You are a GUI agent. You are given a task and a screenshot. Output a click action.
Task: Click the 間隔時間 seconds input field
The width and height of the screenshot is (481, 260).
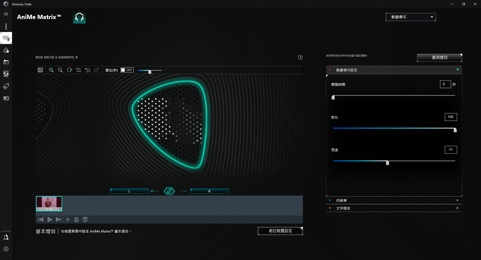click(445, 84)
